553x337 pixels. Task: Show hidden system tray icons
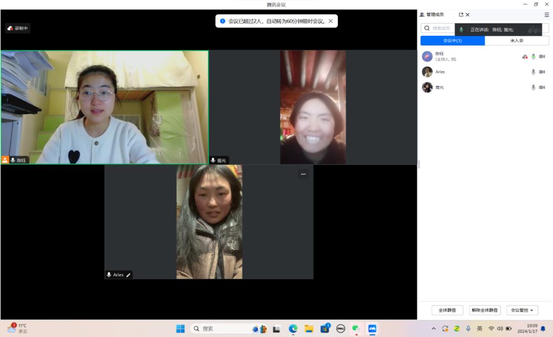coord(434,329)
